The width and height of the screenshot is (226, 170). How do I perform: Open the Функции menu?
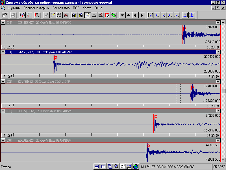click(x=14, y=8)
